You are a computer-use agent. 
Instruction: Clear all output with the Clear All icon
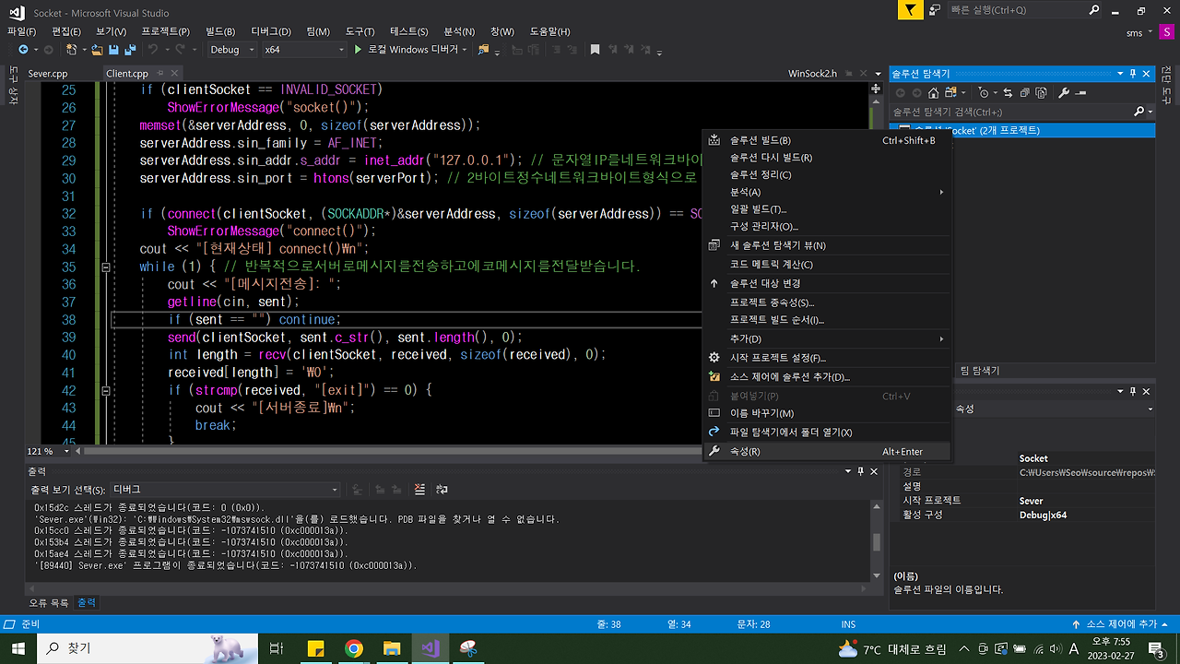pyautogui.click(x=419, y=489)
